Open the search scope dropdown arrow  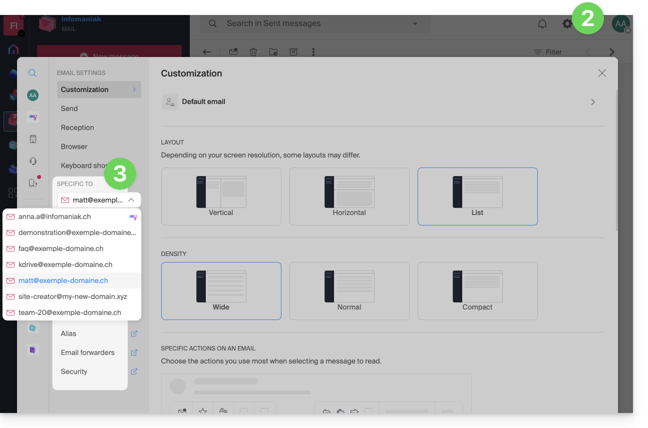click(415, 23)
